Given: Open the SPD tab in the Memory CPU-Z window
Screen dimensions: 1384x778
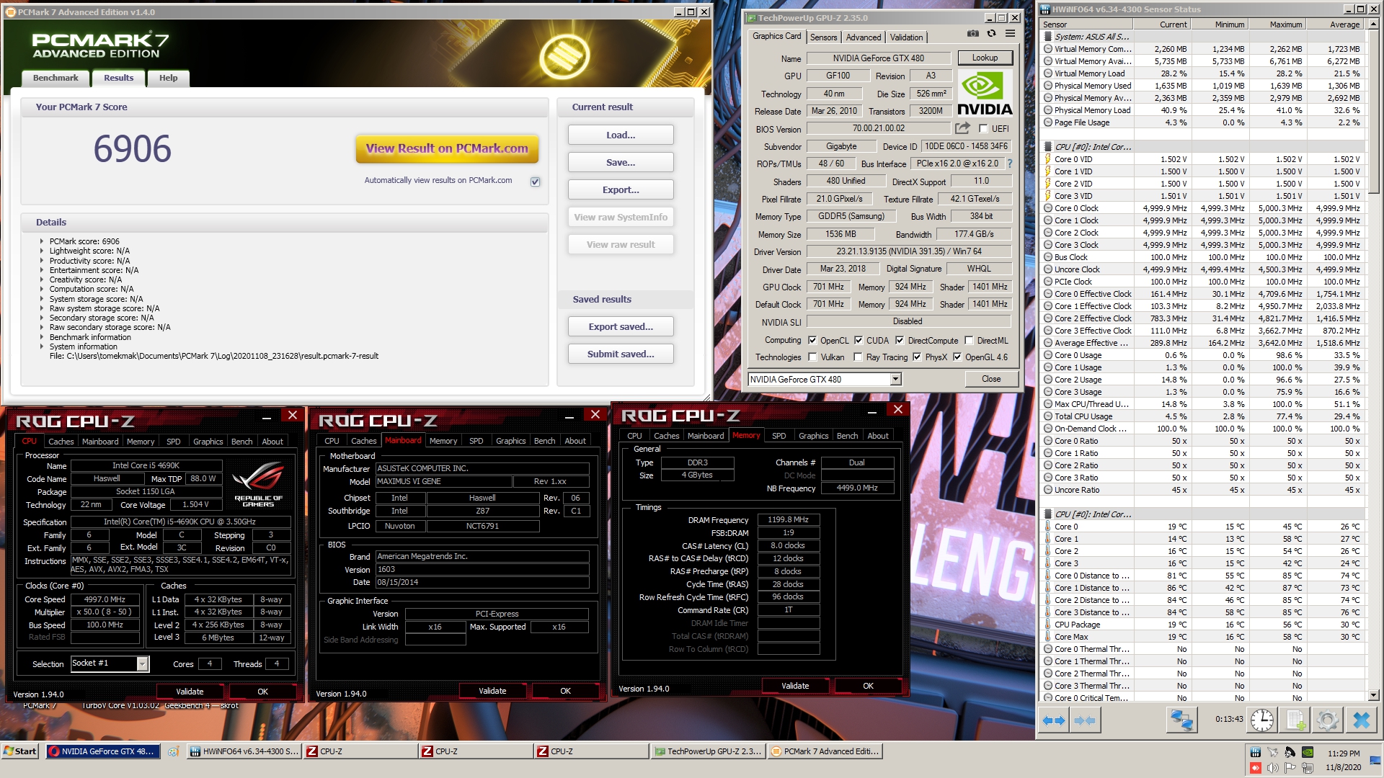Looking at the screenshot, I should point(778,436).
